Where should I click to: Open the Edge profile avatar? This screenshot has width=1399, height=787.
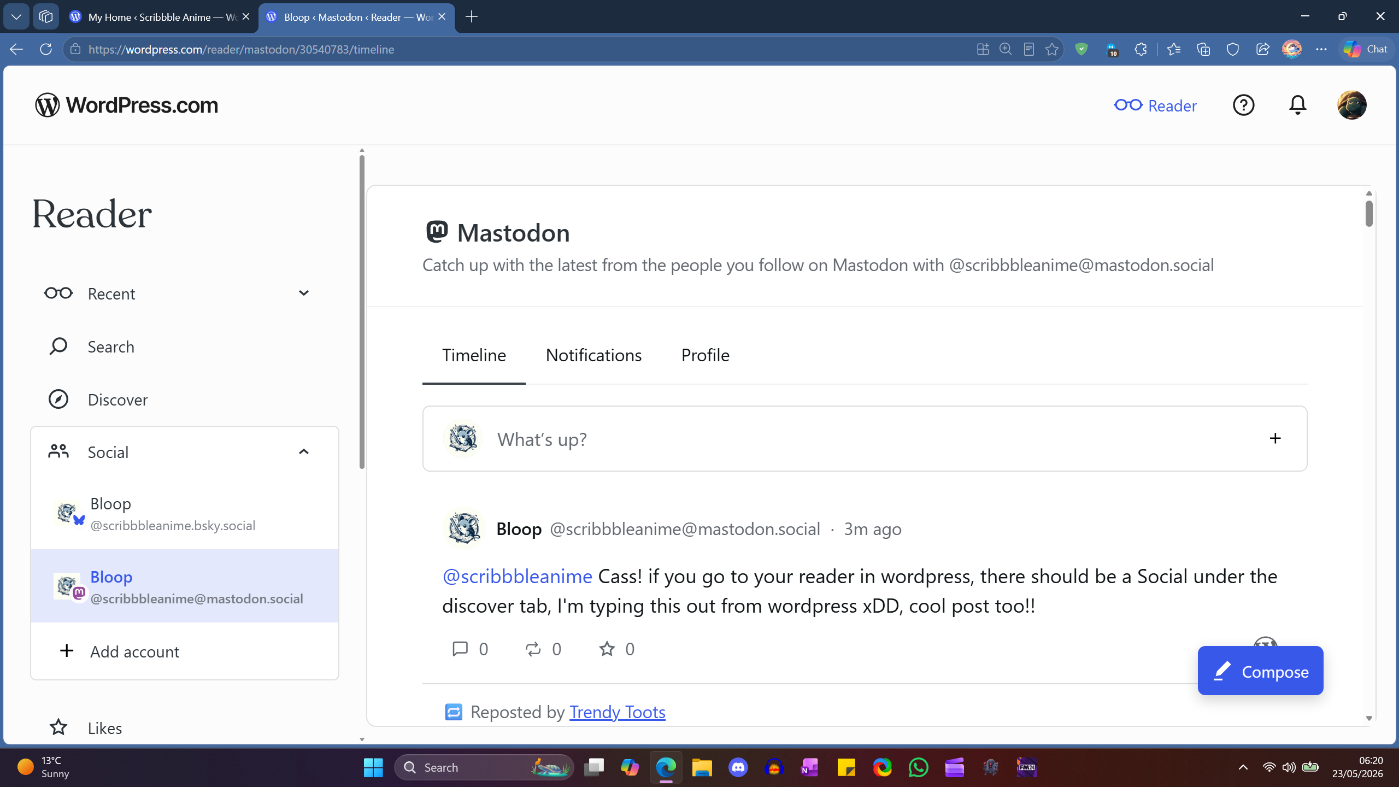tap(1292, 49)
